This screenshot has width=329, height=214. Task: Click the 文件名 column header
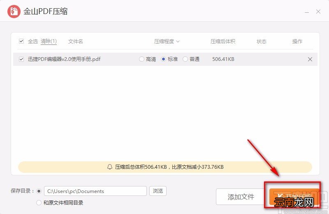[76, 42]
